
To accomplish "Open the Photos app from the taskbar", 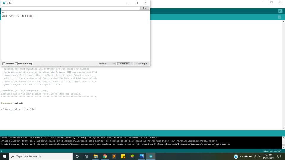I will (142, 156).
